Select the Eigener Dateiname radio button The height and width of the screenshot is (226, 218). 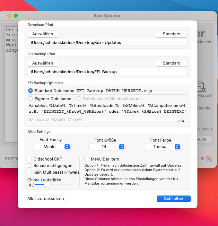pyautogui.click(x=31, y=99)
